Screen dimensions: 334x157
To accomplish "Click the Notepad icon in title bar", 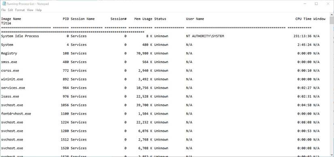I will coord(4,4).
